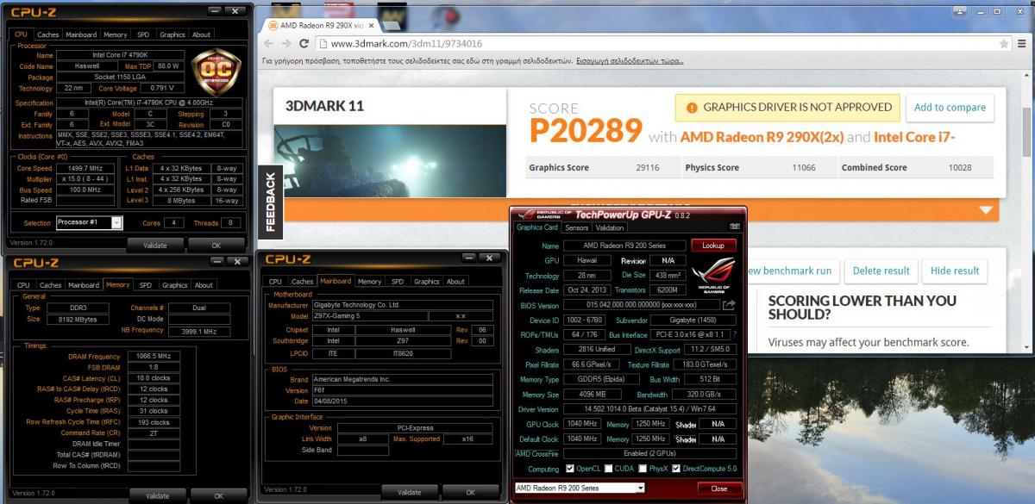Click the browser forward arrow
1035x504 pixels.
click(285, 43)
